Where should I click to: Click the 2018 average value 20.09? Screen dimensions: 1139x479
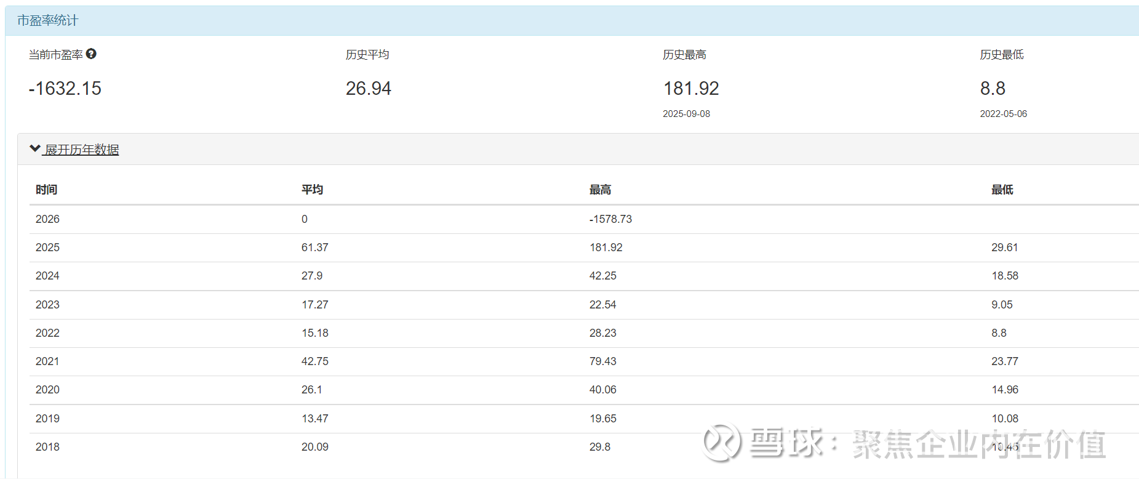point(314,447)
